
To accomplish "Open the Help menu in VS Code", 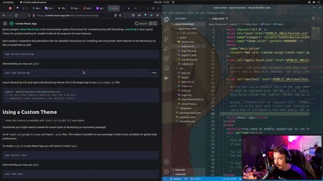I will coord(222,13).
